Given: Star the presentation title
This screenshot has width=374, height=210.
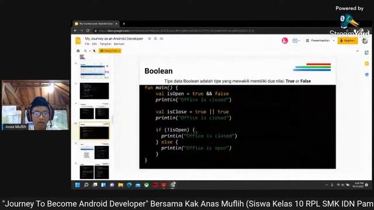Looking at the screenshot, I should pos(150,38).
